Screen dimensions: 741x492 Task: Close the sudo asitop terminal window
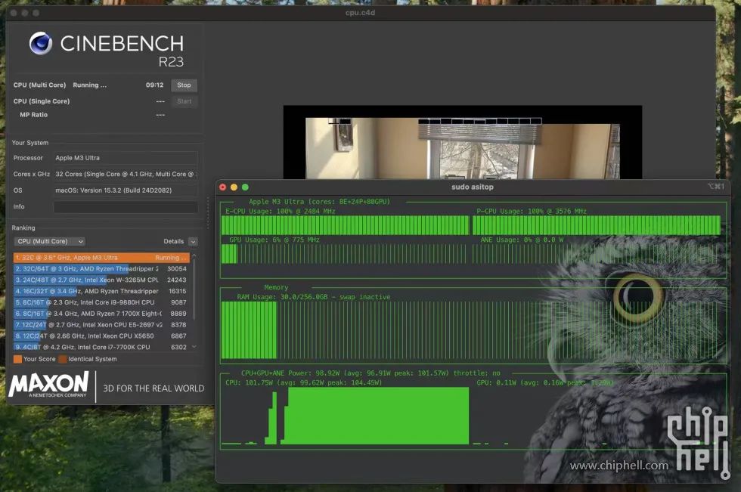tap(222, 187)
